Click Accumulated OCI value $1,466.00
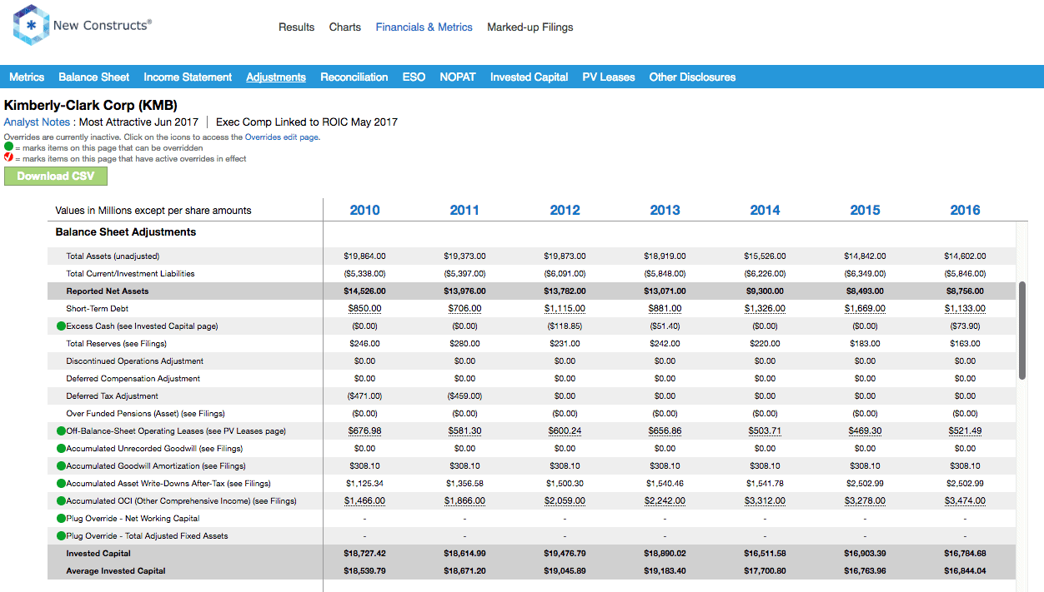This screenshot has height=592, width=1044. (x=364, y=501)
